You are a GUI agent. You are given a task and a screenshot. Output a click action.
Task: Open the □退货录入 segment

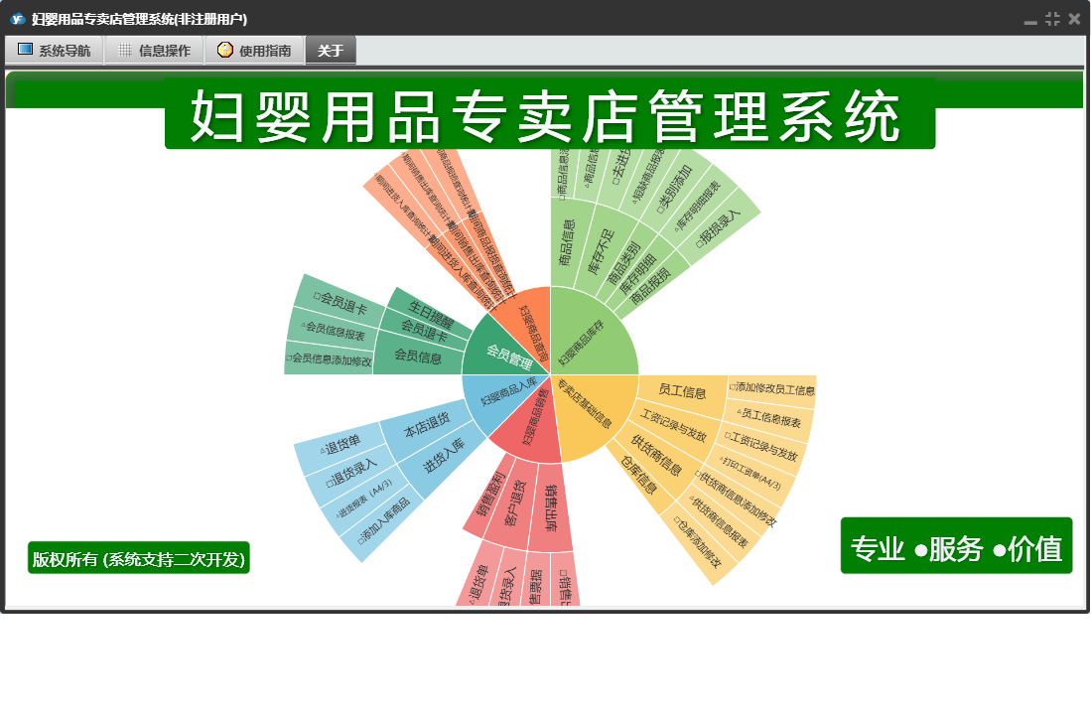click(350, 473)
